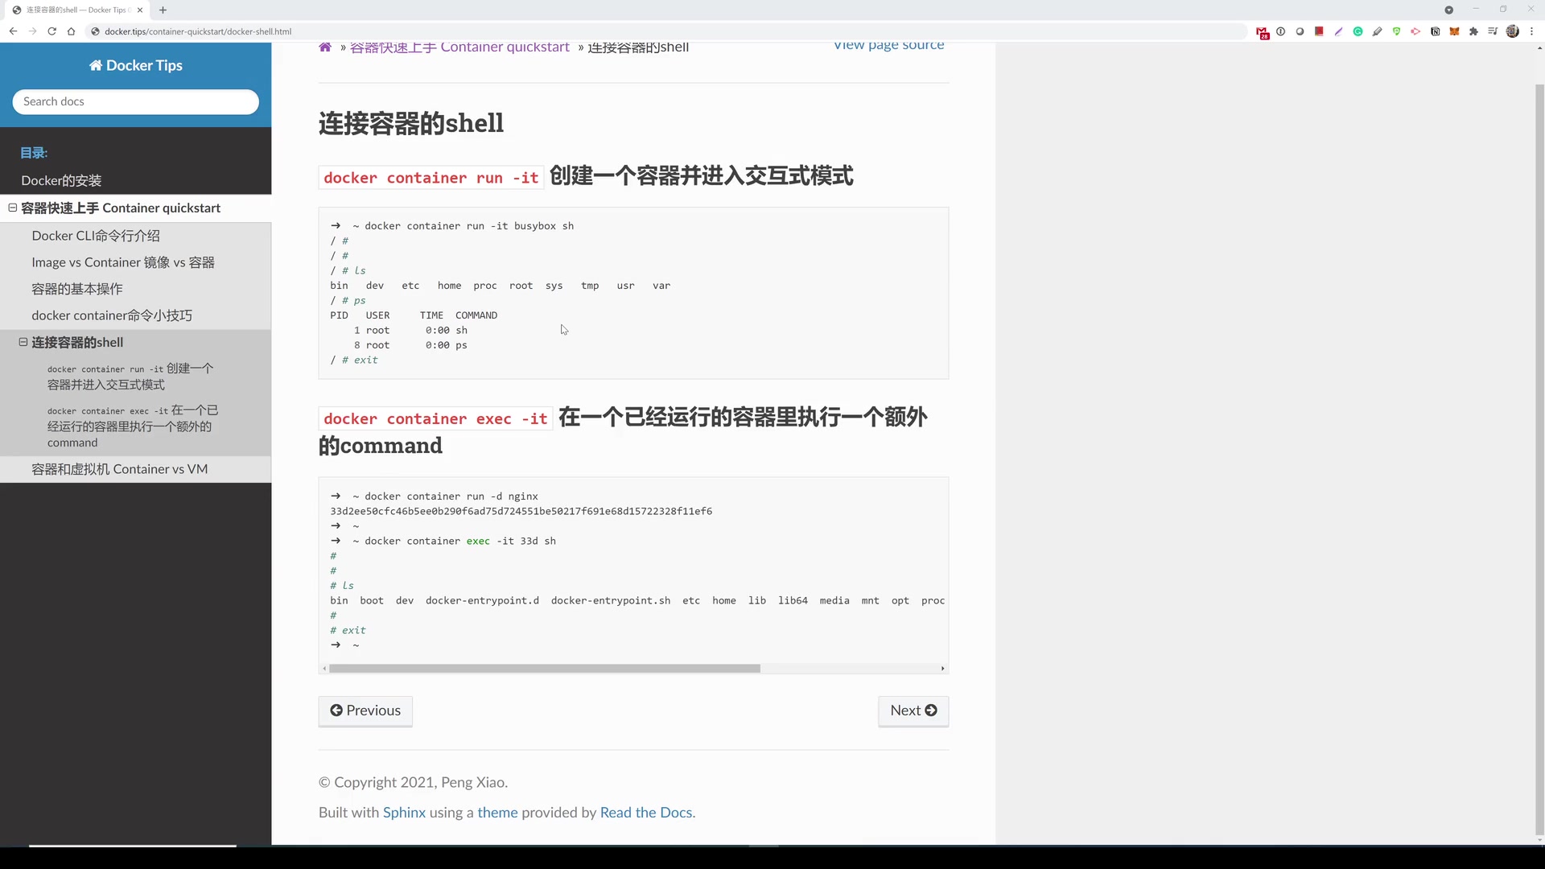1545x869 pixels.
Task: Click the home icon in breadcrumb
Action: pyautogui.click(x=325, y=47)
